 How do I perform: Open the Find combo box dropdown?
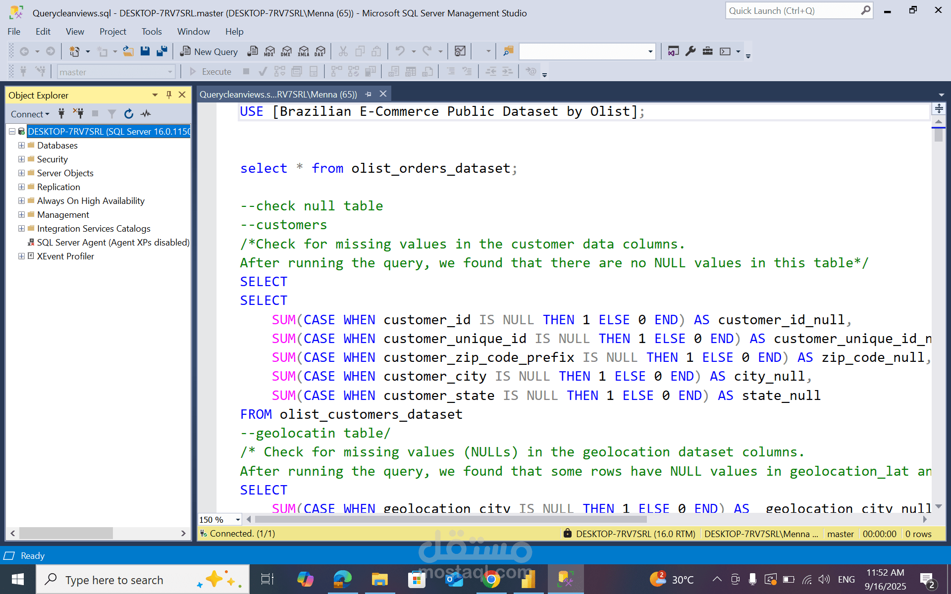(650, 51)
